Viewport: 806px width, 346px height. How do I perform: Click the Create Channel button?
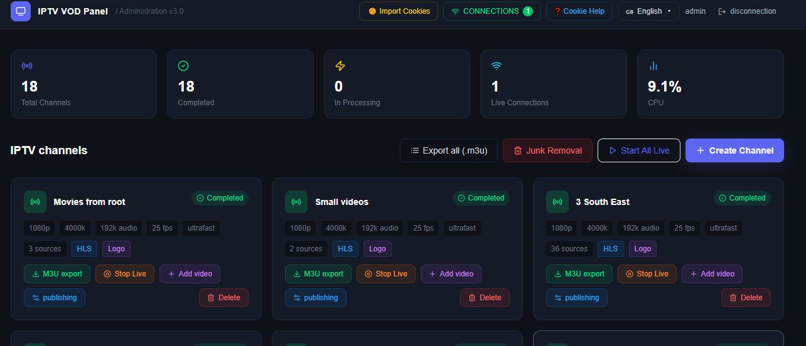point(734,150)
